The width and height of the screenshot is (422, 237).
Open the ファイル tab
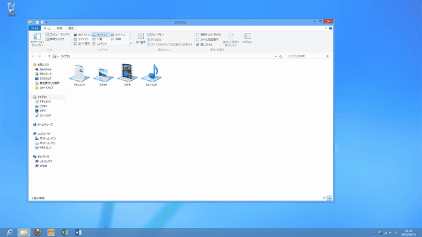pyautogui.click(x=34, y=28)
